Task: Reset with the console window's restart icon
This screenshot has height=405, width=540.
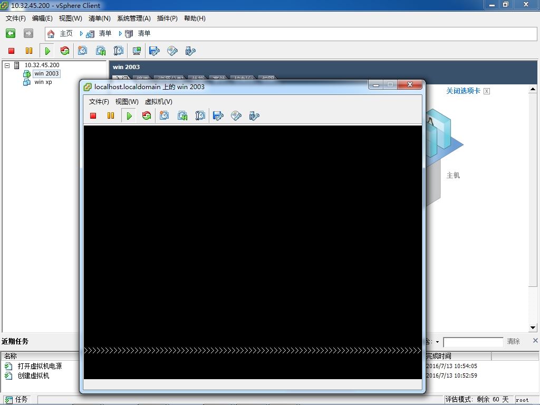Action: point(147,115)
